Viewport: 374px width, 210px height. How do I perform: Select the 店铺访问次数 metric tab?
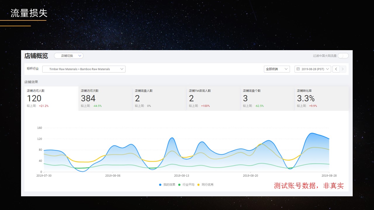(x=105, y=99)
